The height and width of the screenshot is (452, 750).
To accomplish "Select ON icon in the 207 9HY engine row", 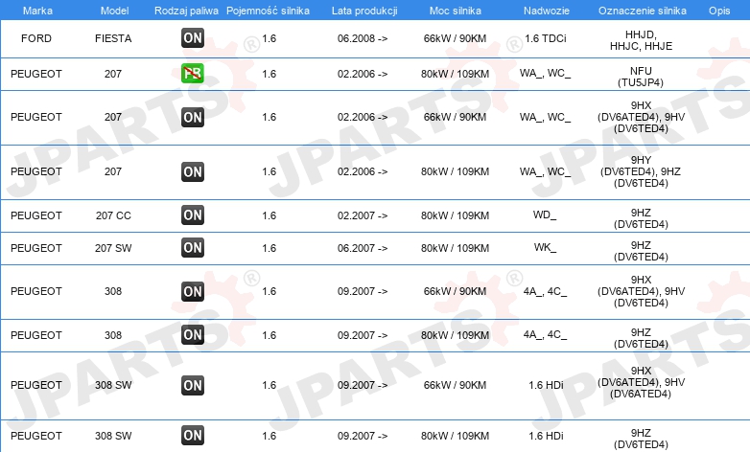I will pyautogui.click(x=193, y=172).
